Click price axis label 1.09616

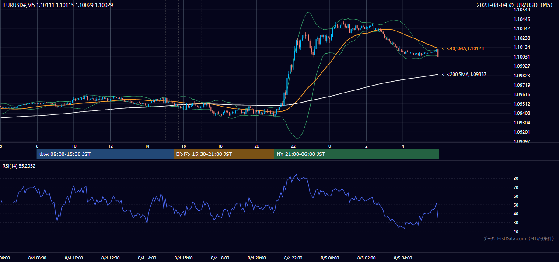[522, 94]
